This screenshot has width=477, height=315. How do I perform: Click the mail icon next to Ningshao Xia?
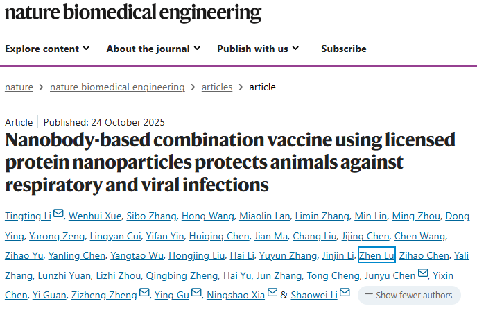[x=272, y=294]
